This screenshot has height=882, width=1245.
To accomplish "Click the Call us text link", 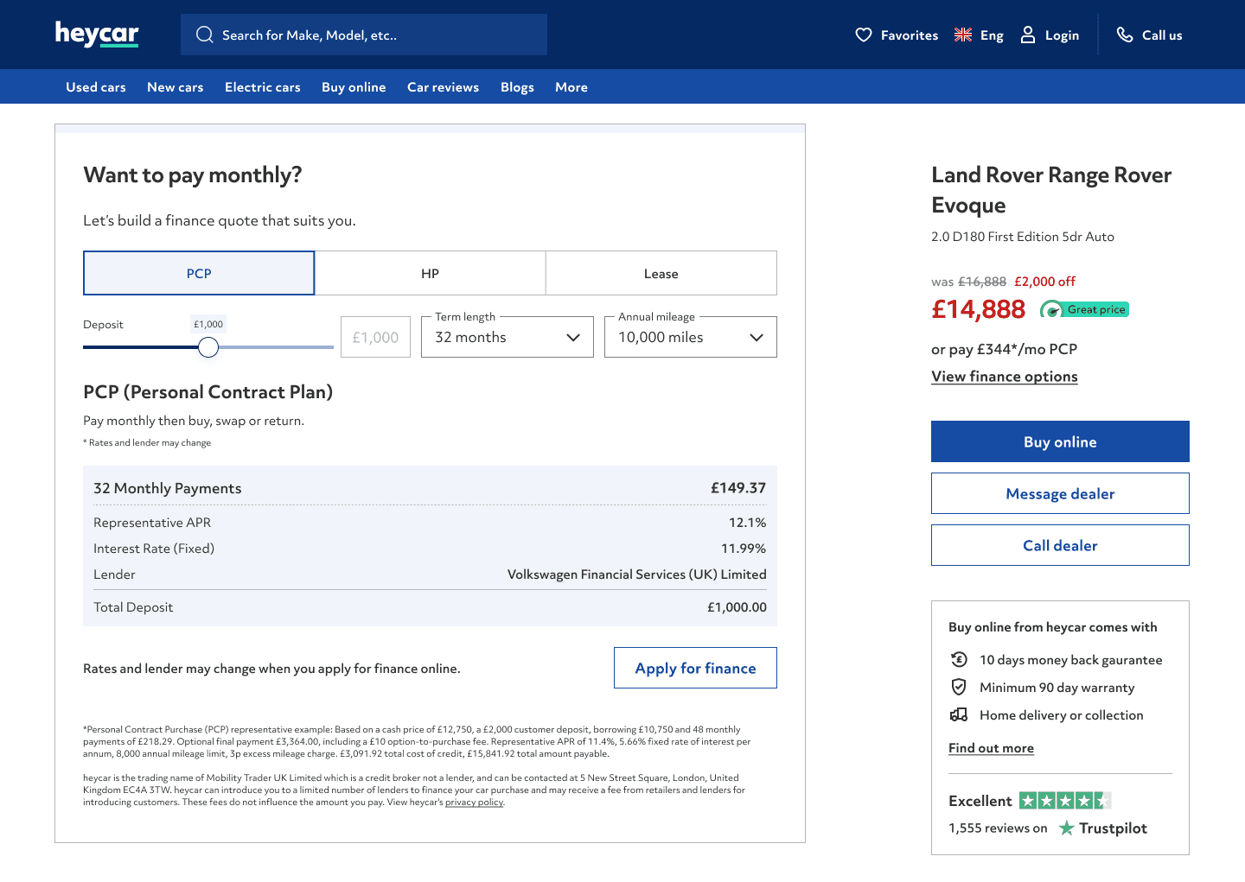I will [x=1162, y=35].
